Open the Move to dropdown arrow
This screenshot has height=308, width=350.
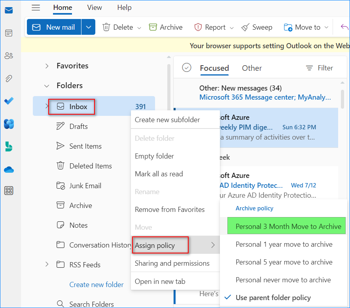[326, 27]
